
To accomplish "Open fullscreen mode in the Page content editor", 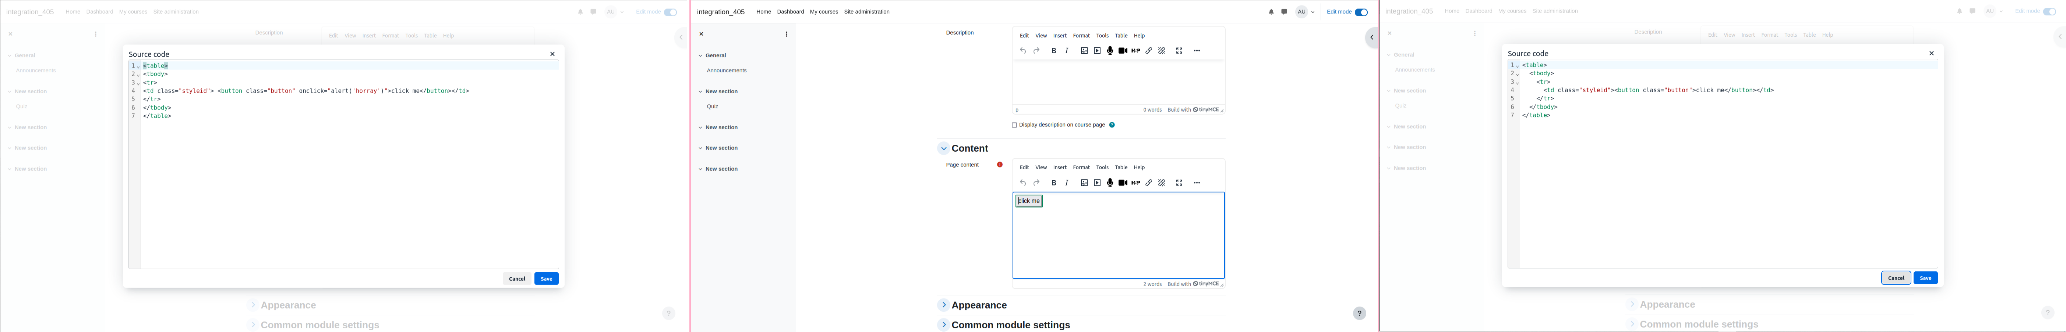I will click(1180, 183).
